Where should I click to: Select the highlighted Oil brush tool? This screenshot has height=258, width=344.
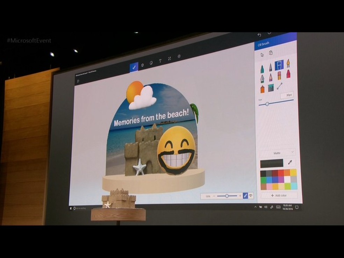(x=279, y=65)
